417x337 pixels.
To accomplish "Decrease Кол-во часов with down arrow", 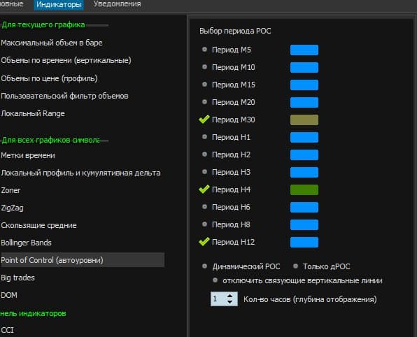I will 230,302.
